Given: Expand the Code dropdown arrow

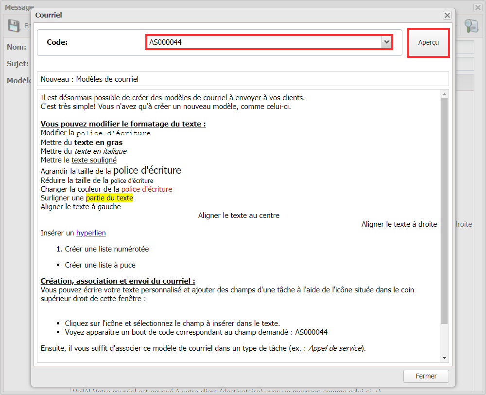Looking at the screenshot, I should point(387,42).
